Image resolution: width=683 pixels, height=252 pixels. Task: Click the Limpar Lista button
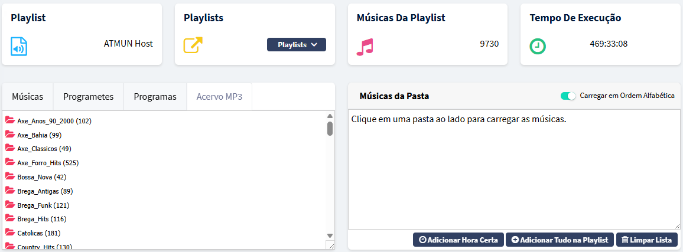(647, 240)
